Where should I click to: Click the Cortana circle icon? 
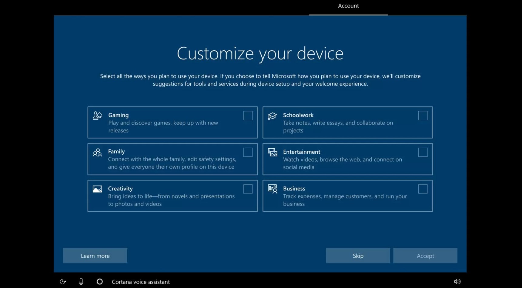[x=99, y=282]
